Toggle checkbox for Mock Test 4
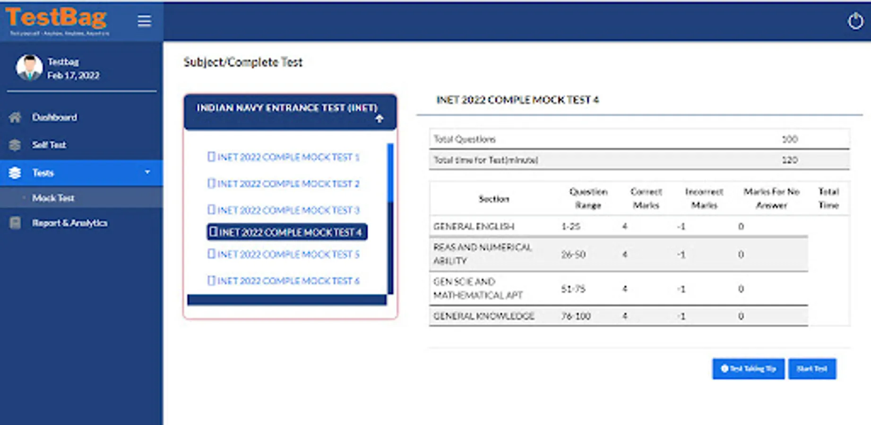 tap(213, 232)
